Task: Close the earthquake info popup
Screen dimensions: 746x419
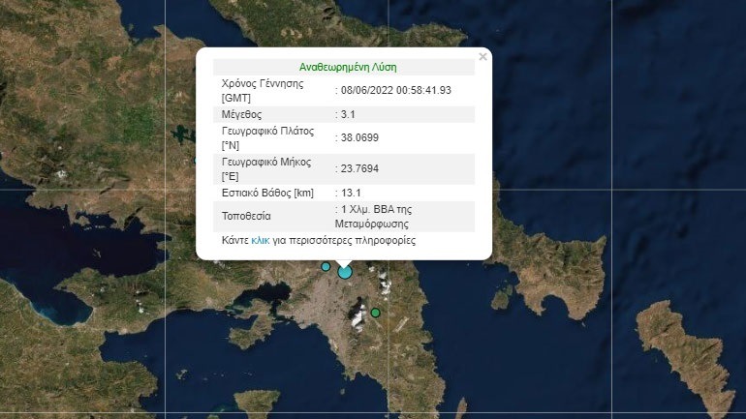Action: pyautogui.click(x=482, y=57)
